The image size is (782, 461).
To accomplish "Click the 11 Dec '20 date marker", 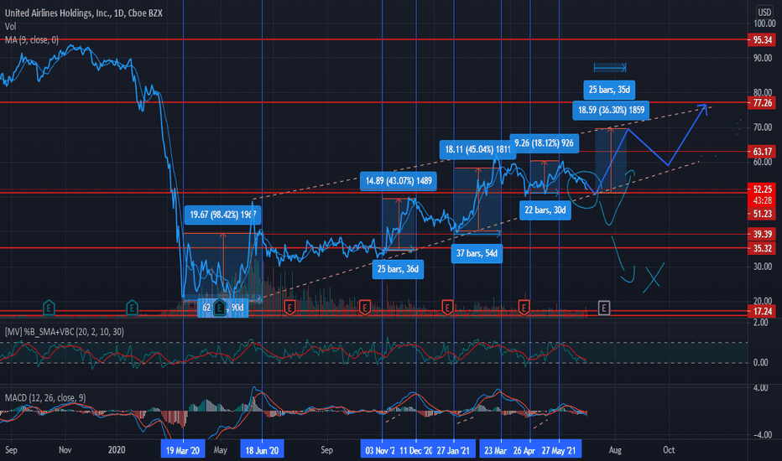I will click(415, 450).
